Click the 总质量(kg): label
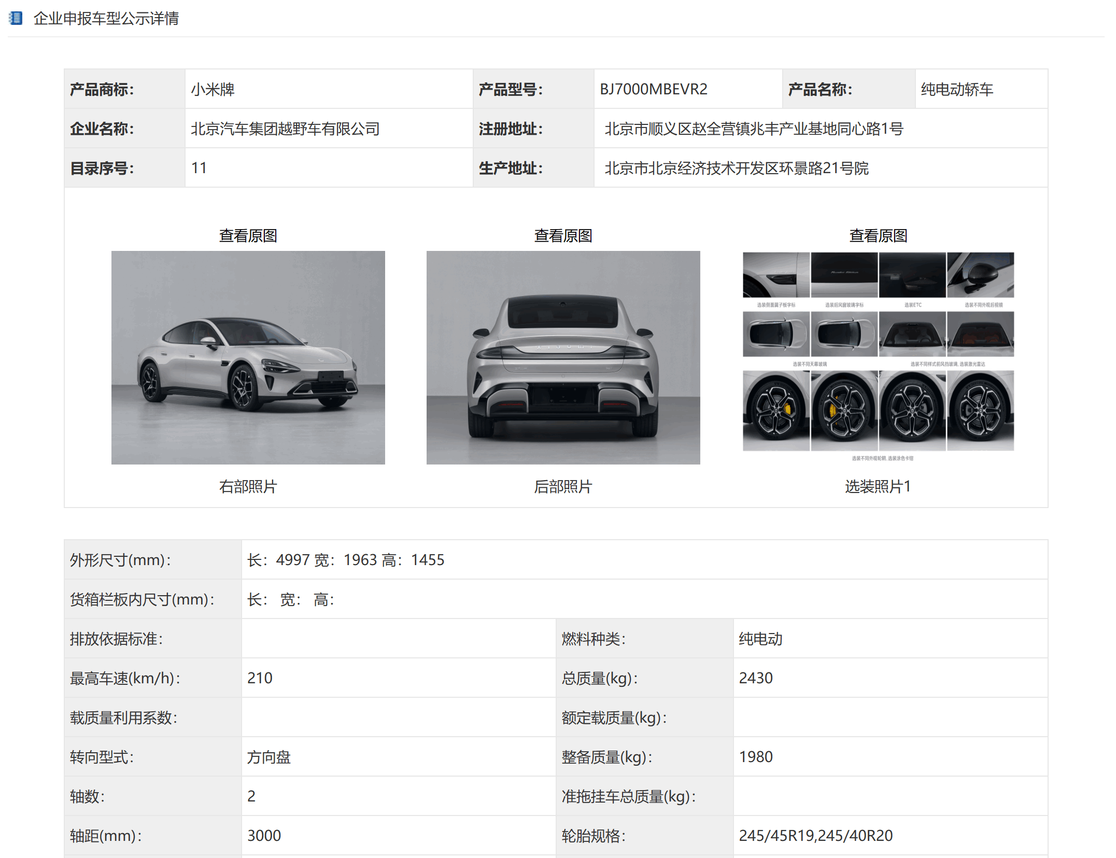 600,678
